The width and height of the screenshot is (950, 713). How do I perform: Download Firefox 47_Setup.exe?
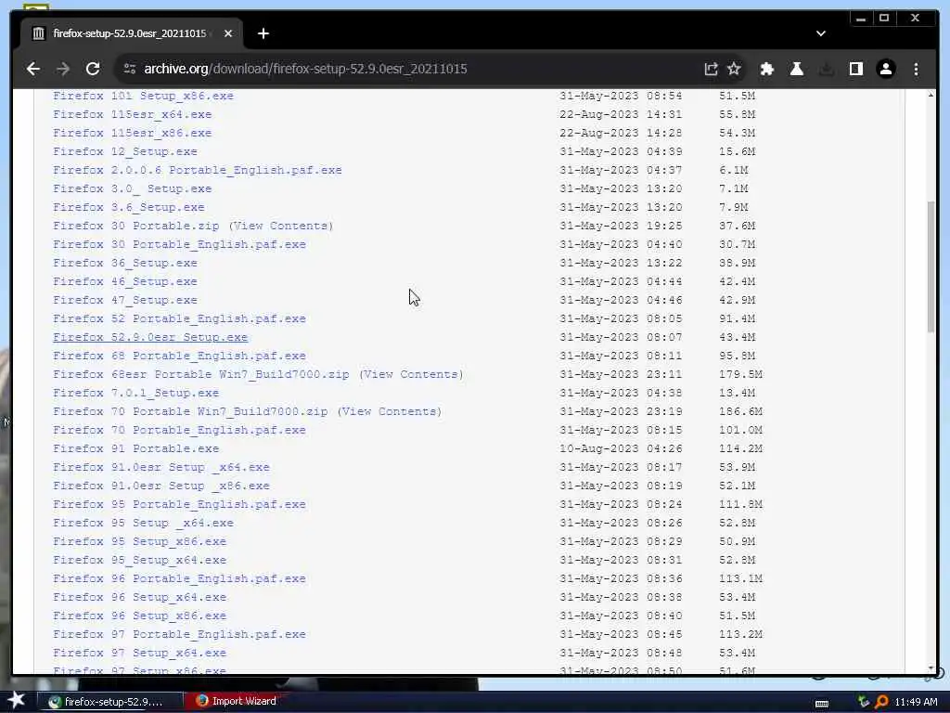[125, 300]
